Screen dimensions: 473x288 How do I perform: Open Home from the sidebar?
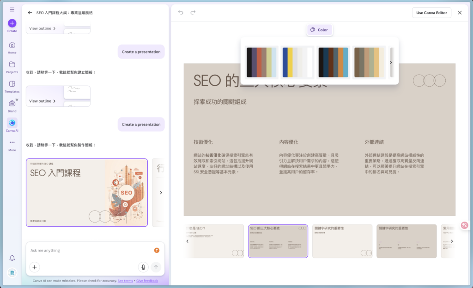point(12,45)
